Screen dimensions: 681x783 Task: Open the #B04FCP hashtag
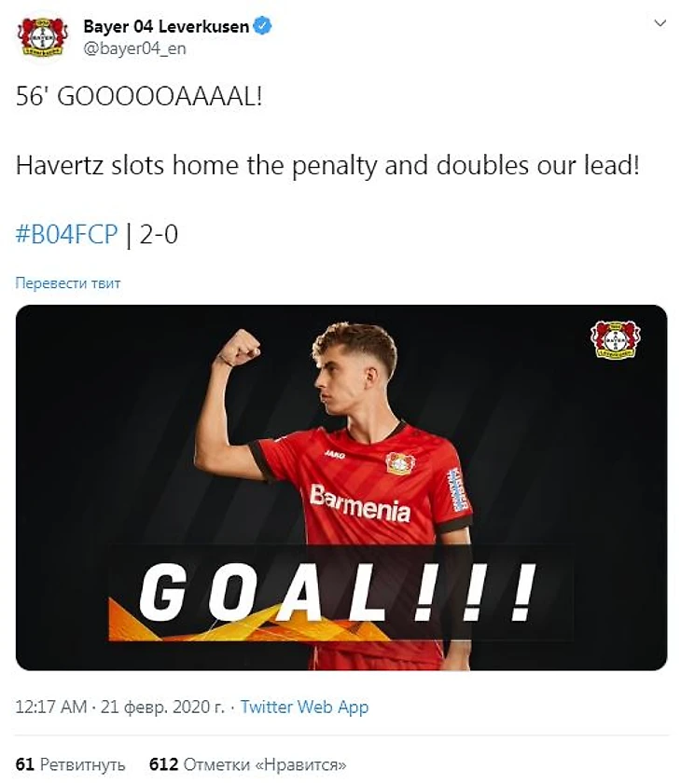(67, 234)
